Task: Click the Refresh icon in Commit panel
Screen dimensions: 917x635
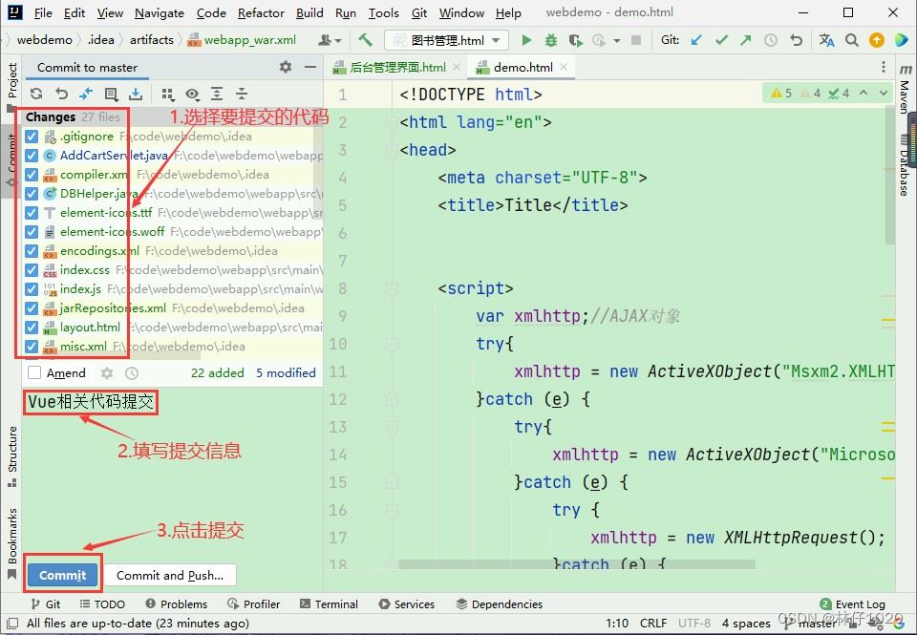Action: pos(36,94)
